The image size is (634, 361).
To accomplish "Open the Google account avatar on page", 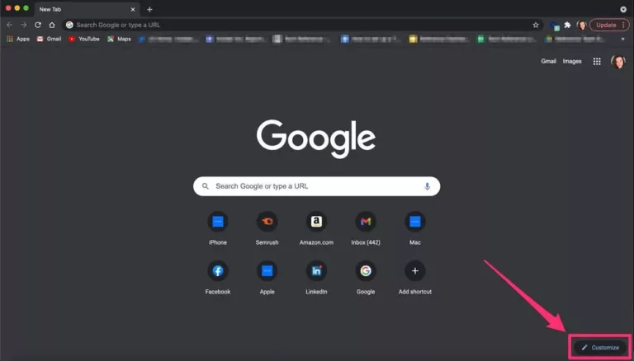I will click(x=618, y=61).
